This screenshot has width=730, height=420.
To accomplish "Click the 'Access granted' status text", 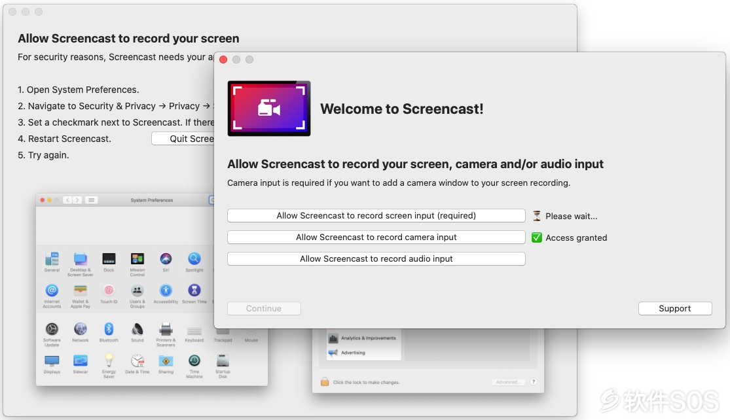I will pos(576,237).
